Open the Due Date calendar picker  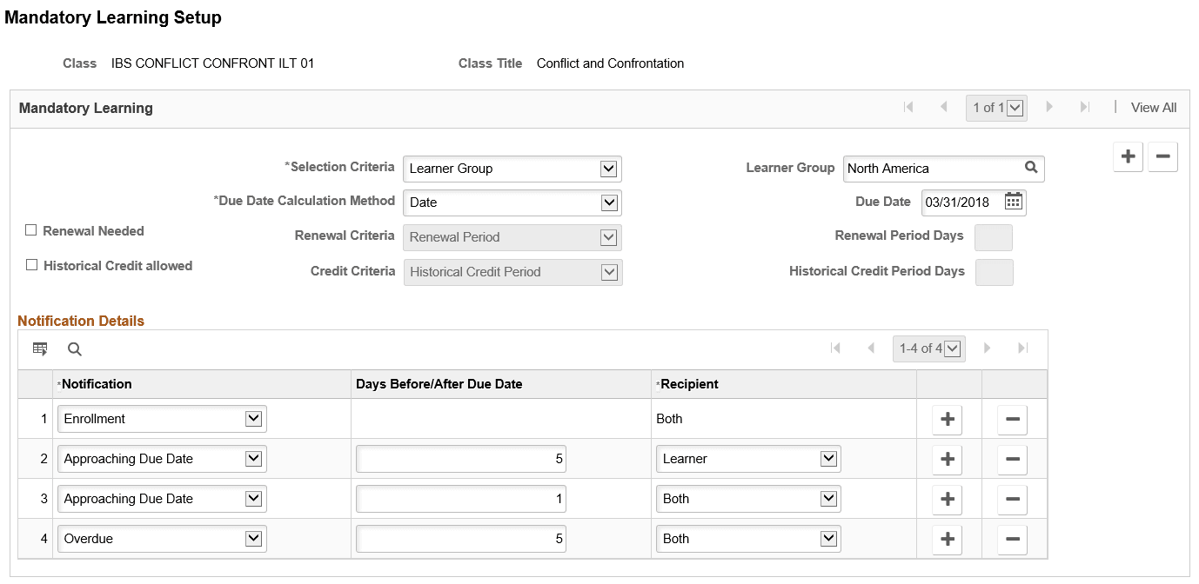pyautogui.click(x=1013, y=202)
